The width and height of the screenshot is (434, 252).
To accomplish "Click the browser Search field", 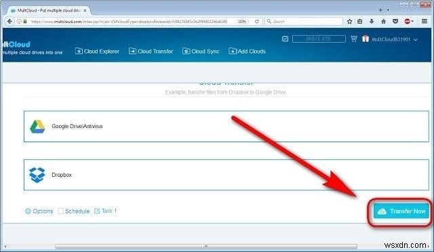I will coord(304,21).
